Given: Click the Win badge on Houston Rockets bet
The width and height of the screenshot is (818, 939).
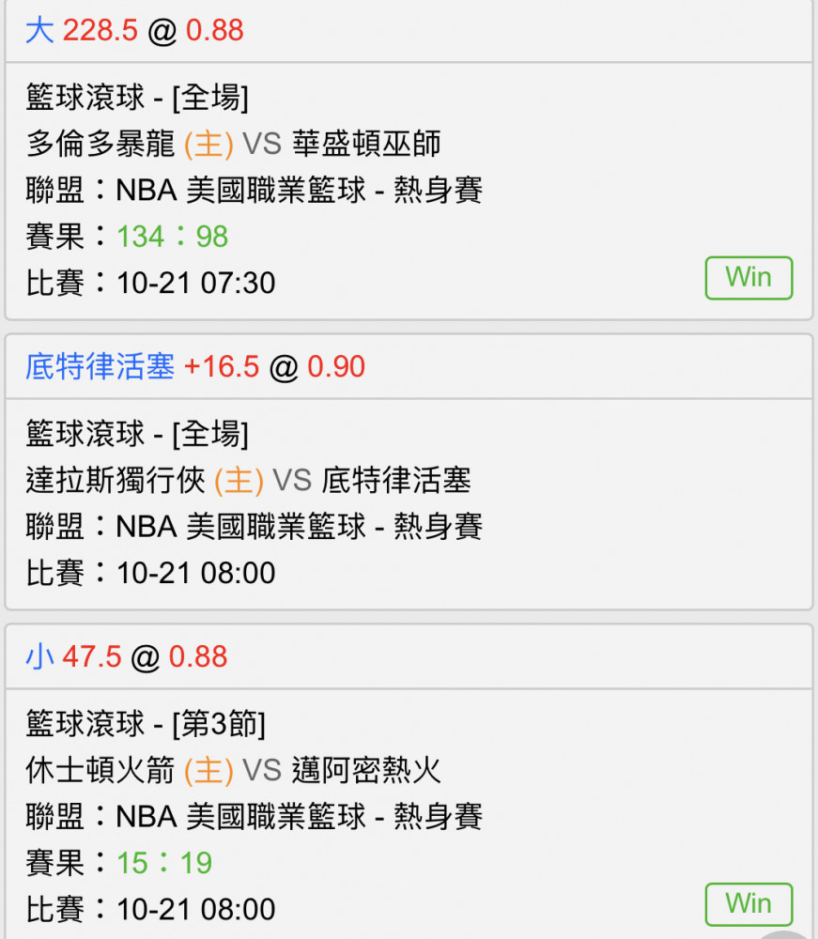Looking at the screenshot, I should [749, 904].
